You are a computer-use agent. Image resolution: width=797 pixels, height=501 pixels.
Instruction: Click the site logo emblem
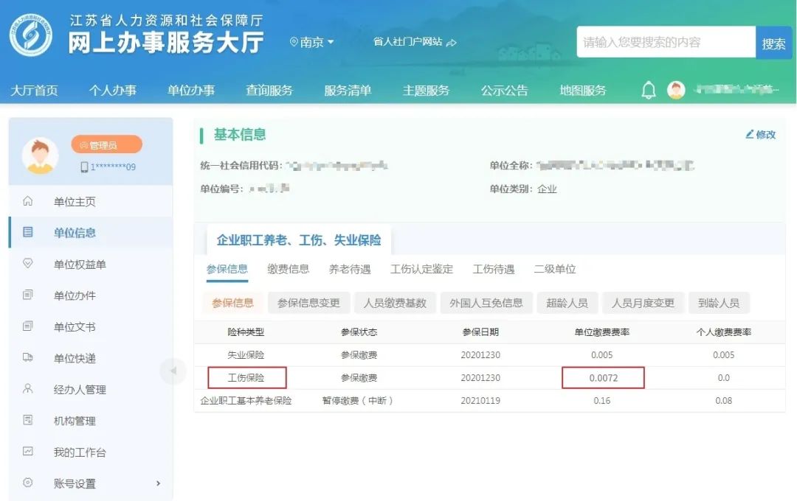[x=31, y=36]
